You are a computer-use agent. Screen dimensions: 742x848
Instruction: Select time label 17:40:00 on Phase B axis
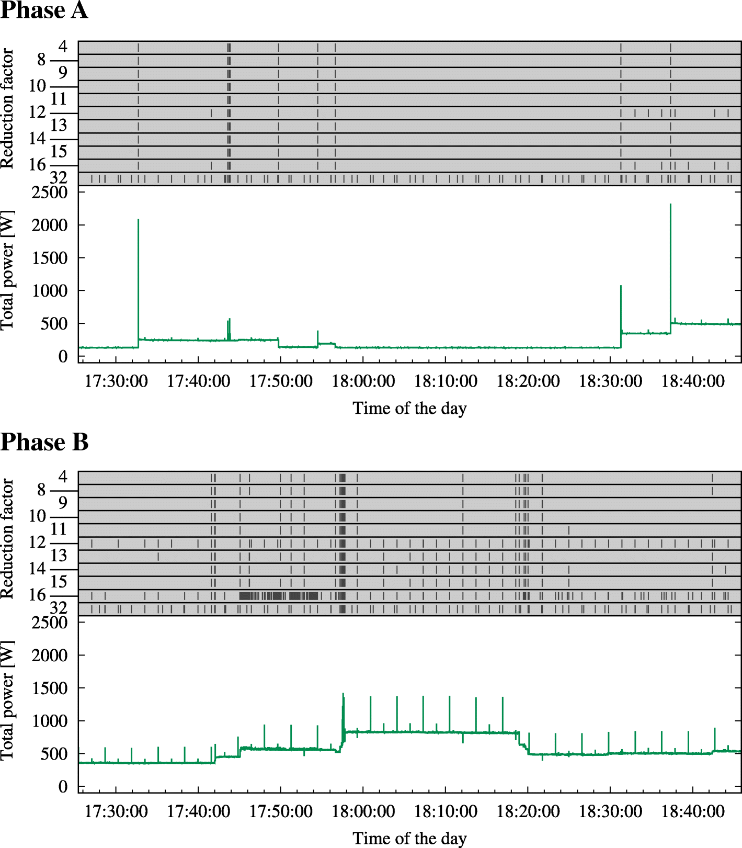pyautogui.click(x=198, y=811)
